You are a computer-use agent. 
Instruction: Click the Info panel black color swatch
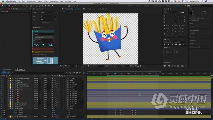click(191, 13)
